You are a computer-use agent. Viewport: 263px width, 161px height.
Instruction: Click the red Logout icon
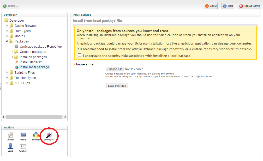[x=241, y=6]
